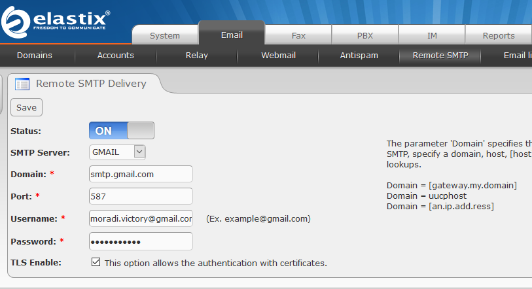
Task: Open Webmail from the submenu
Action: (x=278, y=56)
